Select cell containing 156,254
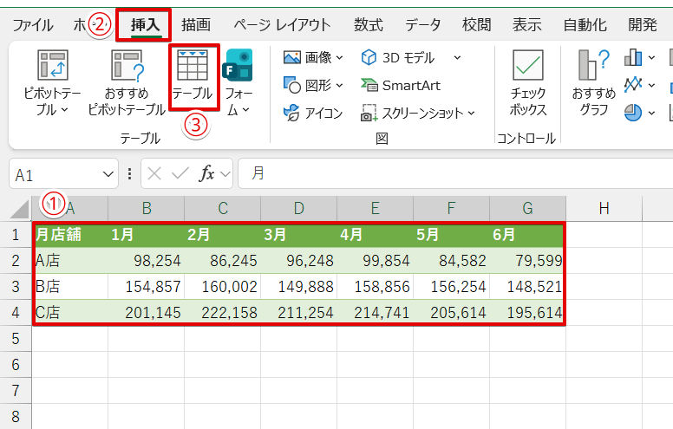 pos(452,287)
